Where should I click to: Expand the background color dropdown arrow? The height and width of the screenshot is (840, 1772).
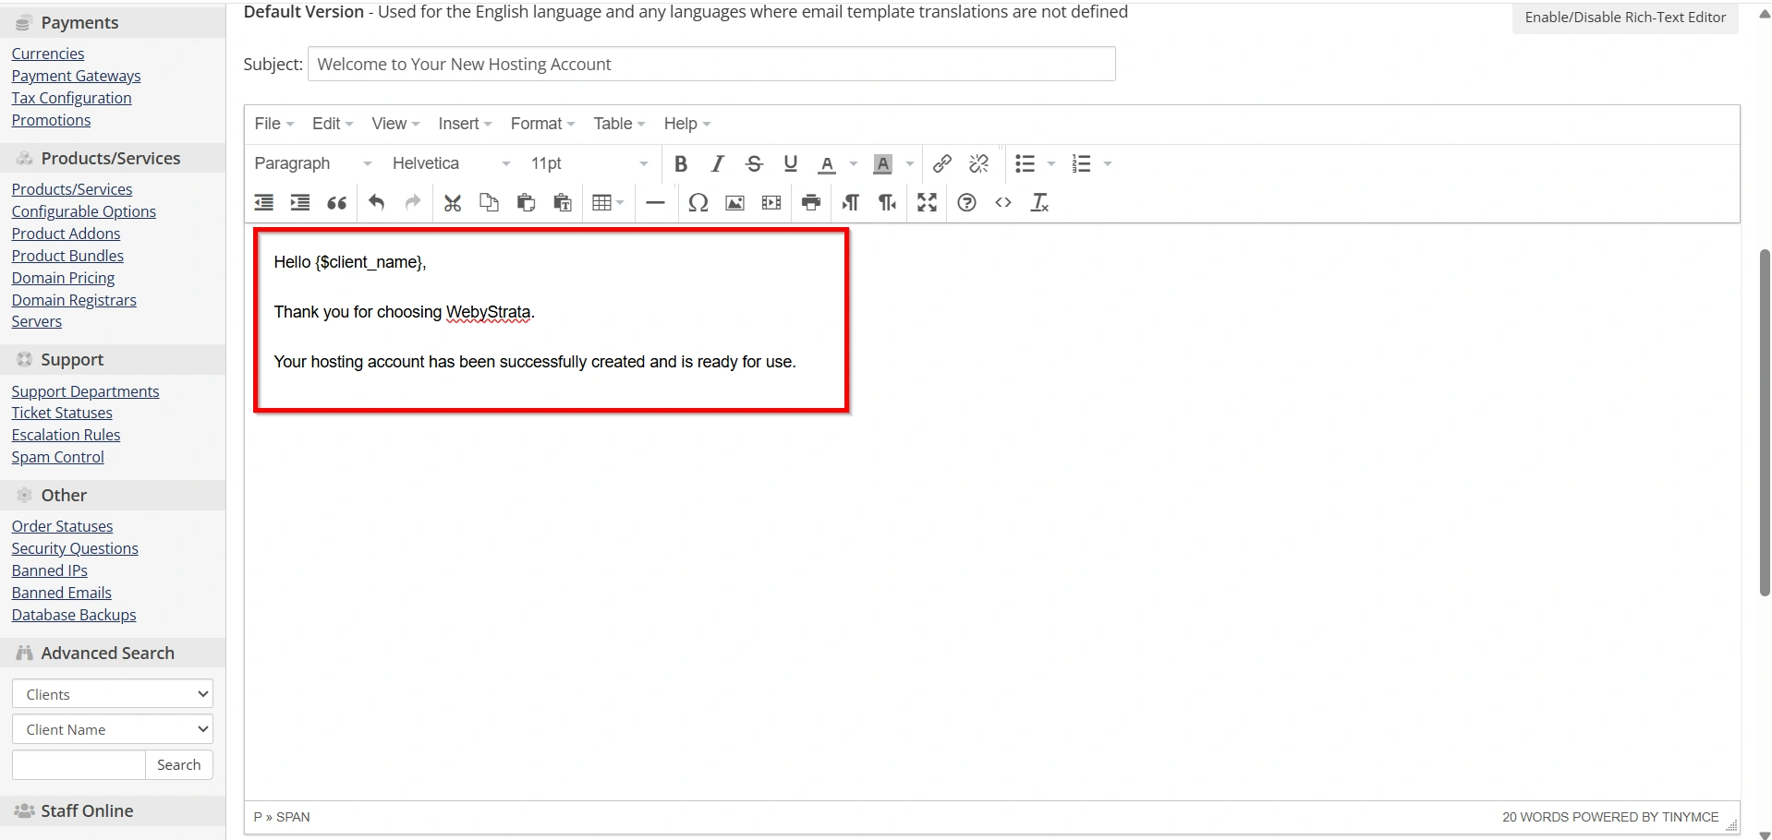click(x=910, y=164)
